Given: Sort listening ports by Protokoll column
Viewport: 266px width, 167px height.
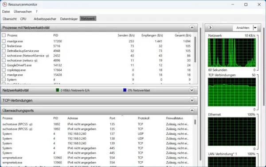Looking at the screenshot, I should click(x=144, y=118).
